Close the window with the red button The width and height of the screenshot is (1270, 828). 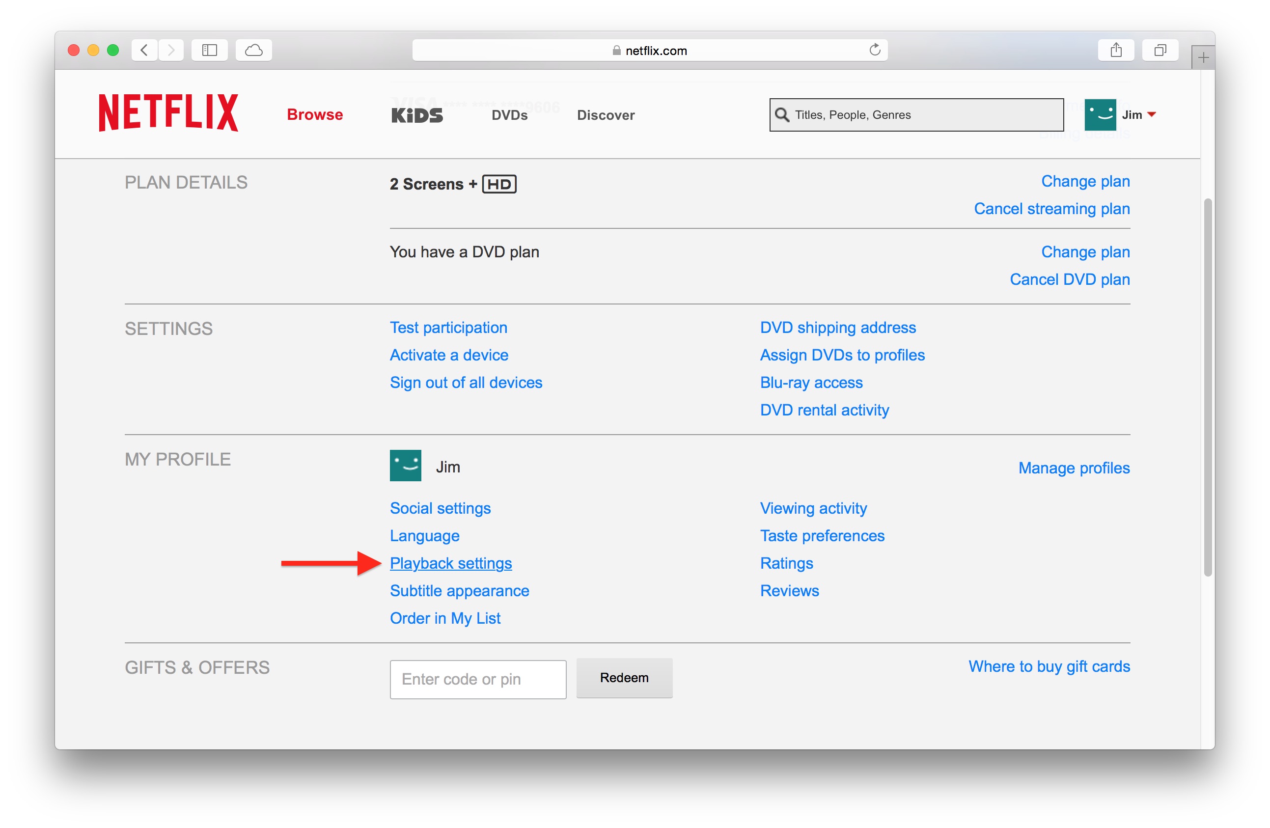pyautogui.click(x=74, y=50)
